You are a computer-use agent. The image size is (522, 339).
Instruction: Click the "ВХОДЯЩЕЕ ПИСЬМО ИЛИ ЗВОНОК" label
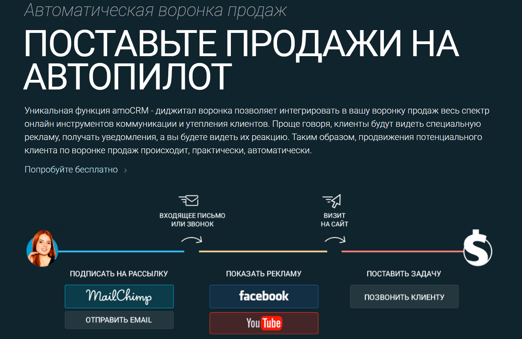tap(192, 220)
